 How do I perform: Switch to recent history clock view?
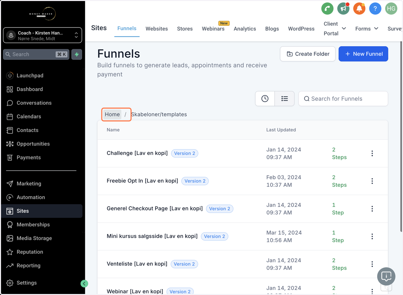point(265,99)
